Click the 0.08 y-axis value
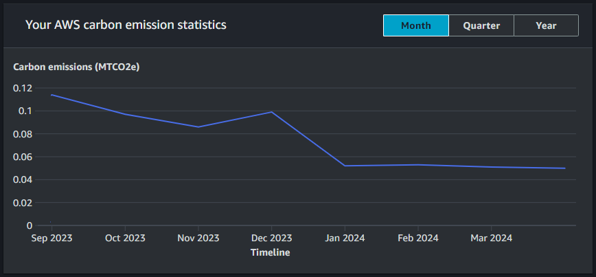The width and height of the screenshot is (596, 277). pos(23,134)
